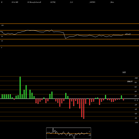
Task: Click the MR axis label -80
Action: (136, 118)
